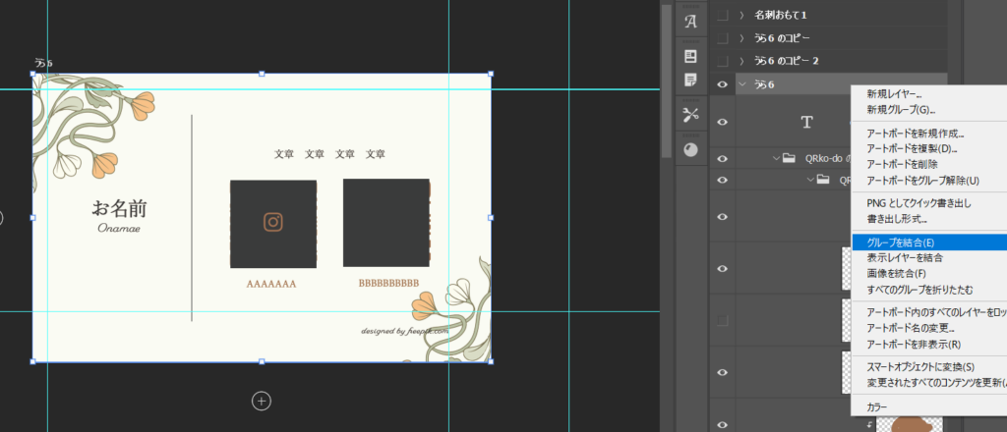Hide the うら6 artboard with eye icon
This screenshot has width=1007, height=432.
723,85
